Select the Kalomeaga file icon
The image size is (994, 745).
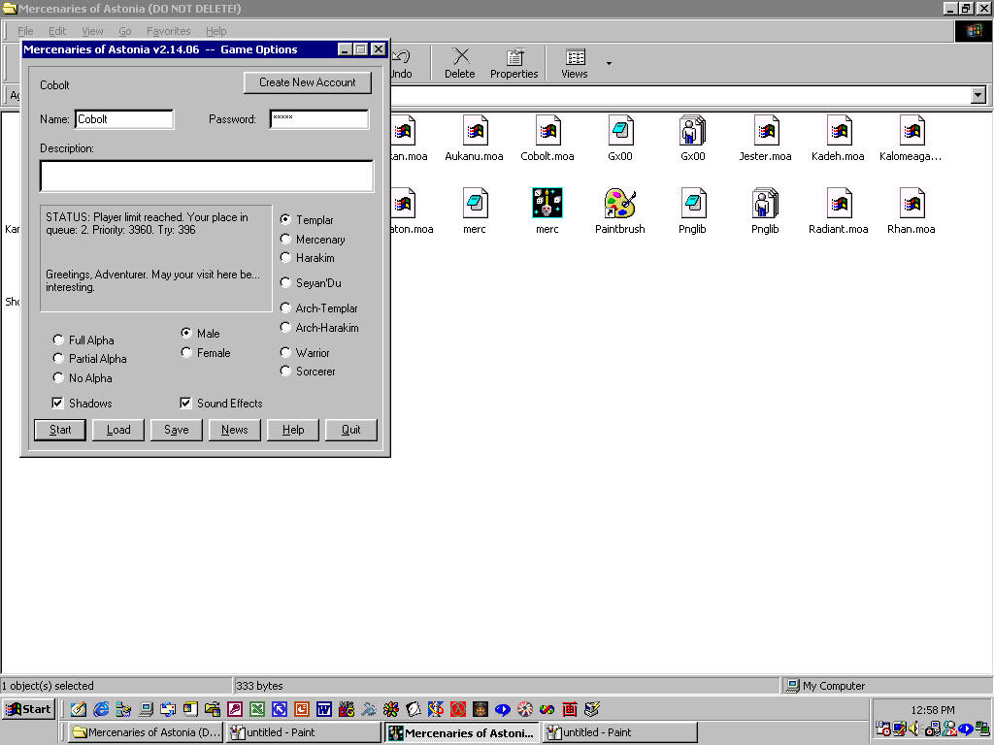(x=911, y=131)
